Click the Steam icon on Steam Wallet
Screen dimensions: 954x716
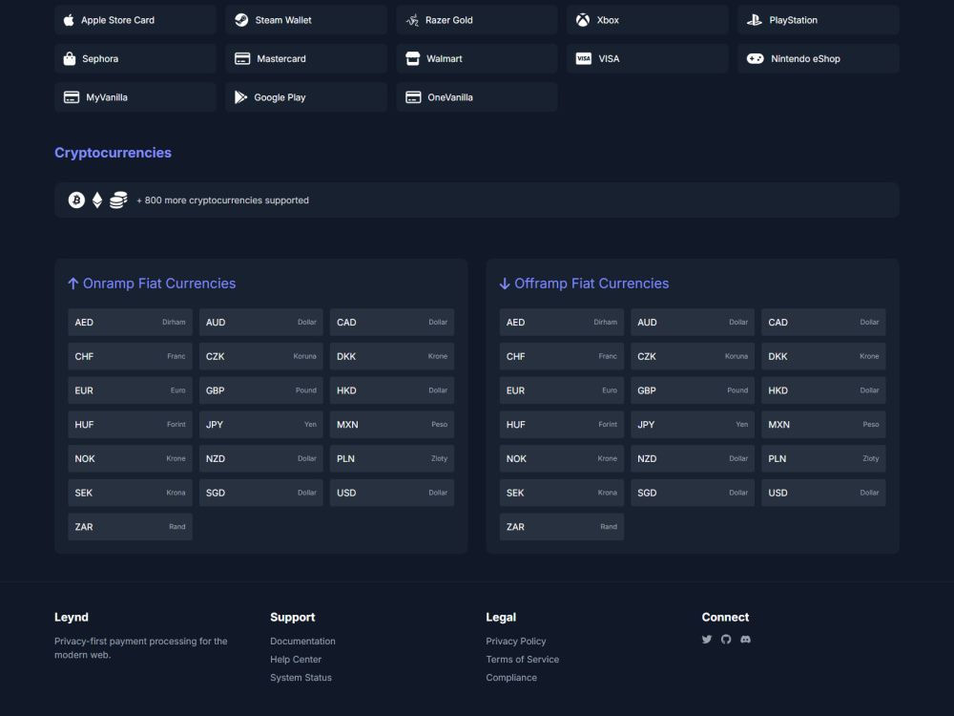(241, 20)
